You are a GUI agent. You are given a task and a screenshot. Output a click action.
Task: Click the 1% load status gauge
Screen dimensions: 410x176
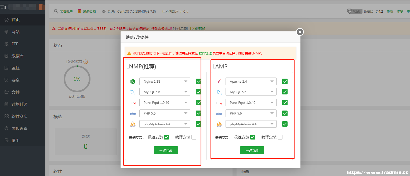[x=77, y=79]
